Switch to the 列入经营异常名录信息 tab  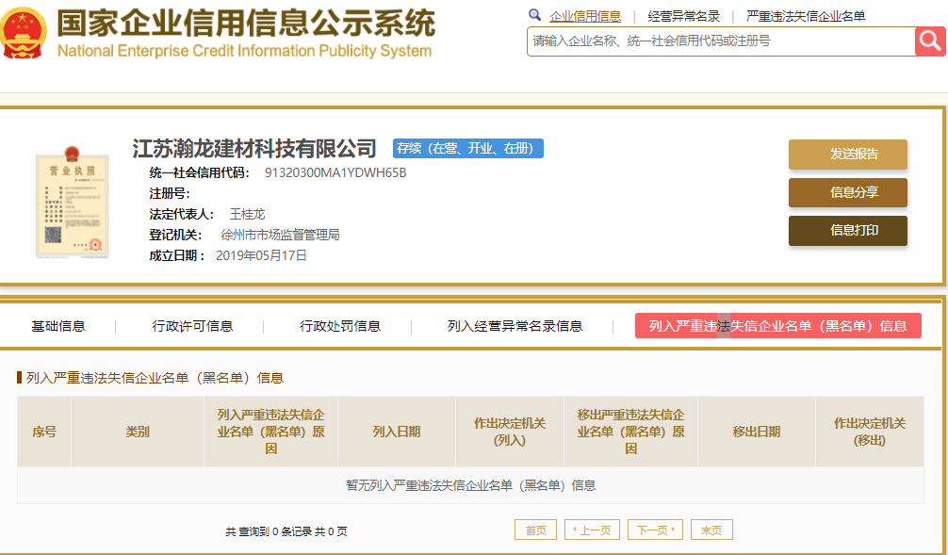tap(515, 326)
